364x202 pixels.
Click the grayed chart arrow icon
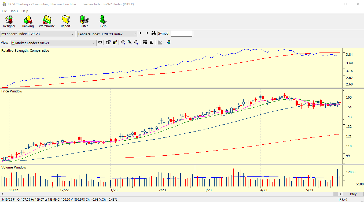160,42
